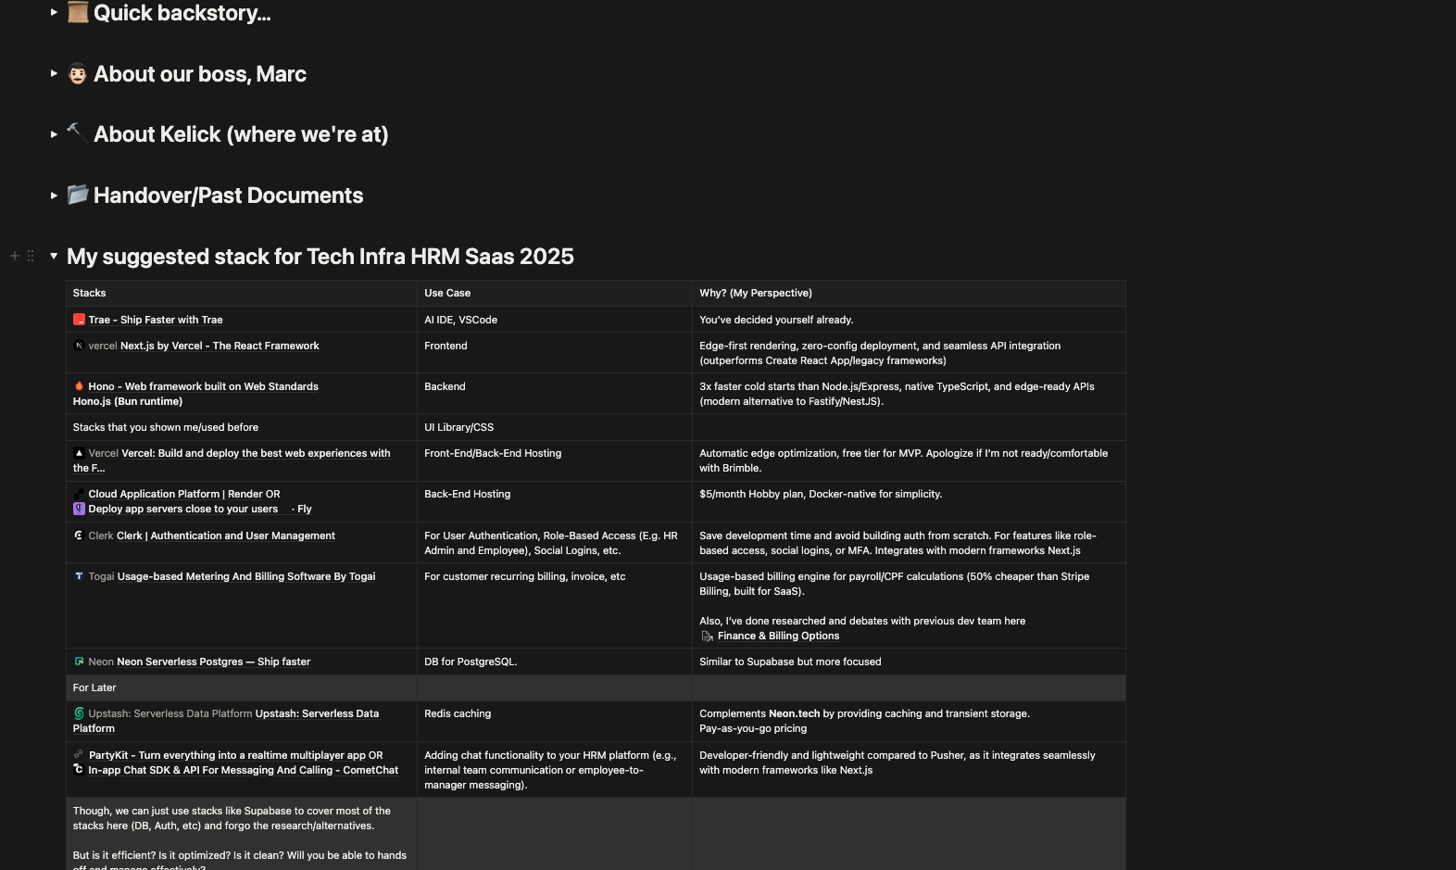Viewport: 1456px width, 870px height.
Task: Click the Clerk favicon icon
Action: 79,536
